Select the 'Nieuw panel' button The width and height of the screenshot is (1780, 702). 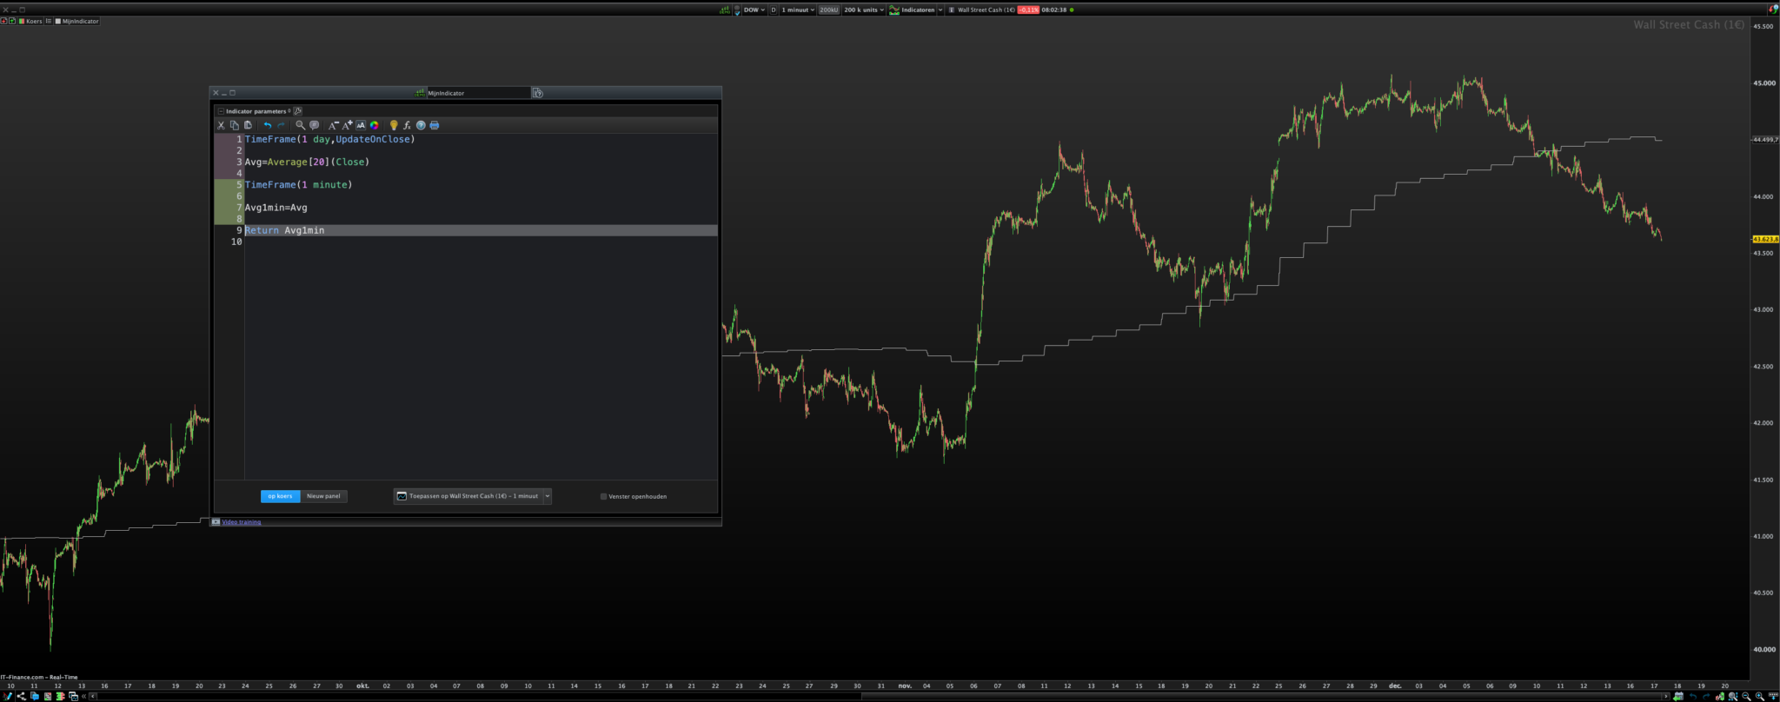pos(323,496)
